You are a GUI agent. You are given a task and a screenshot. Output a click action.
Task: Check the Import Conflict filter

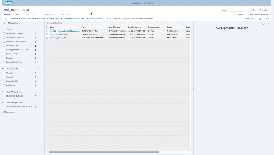4,81
